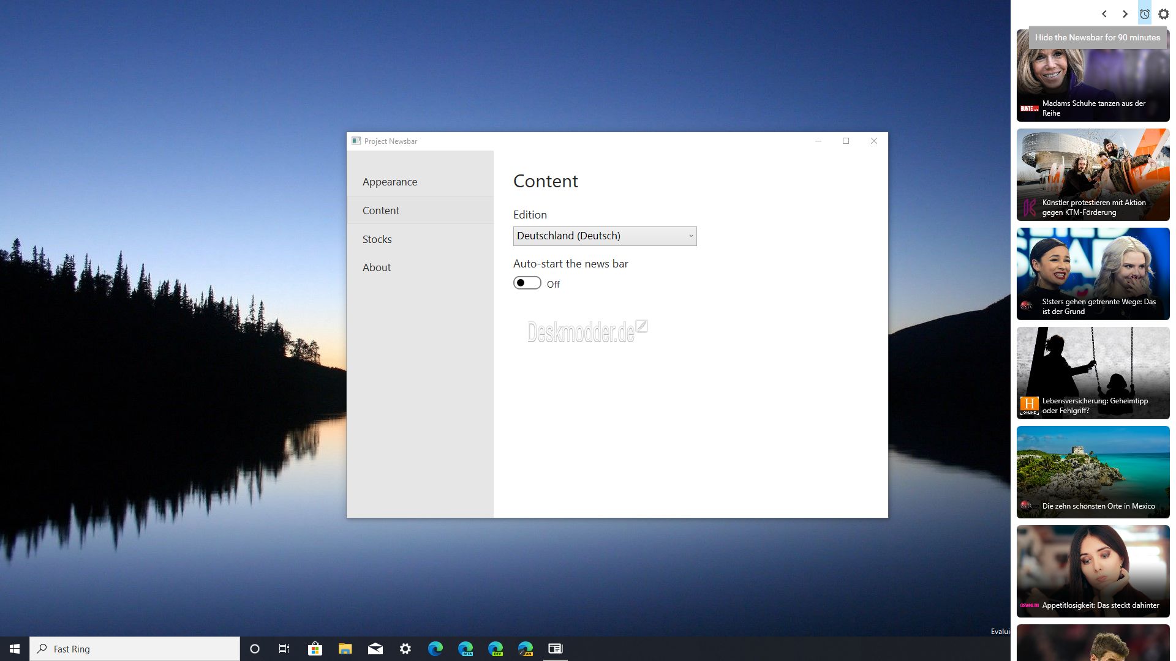Select the Newsbar app taskbar icon

click(556, 649)
